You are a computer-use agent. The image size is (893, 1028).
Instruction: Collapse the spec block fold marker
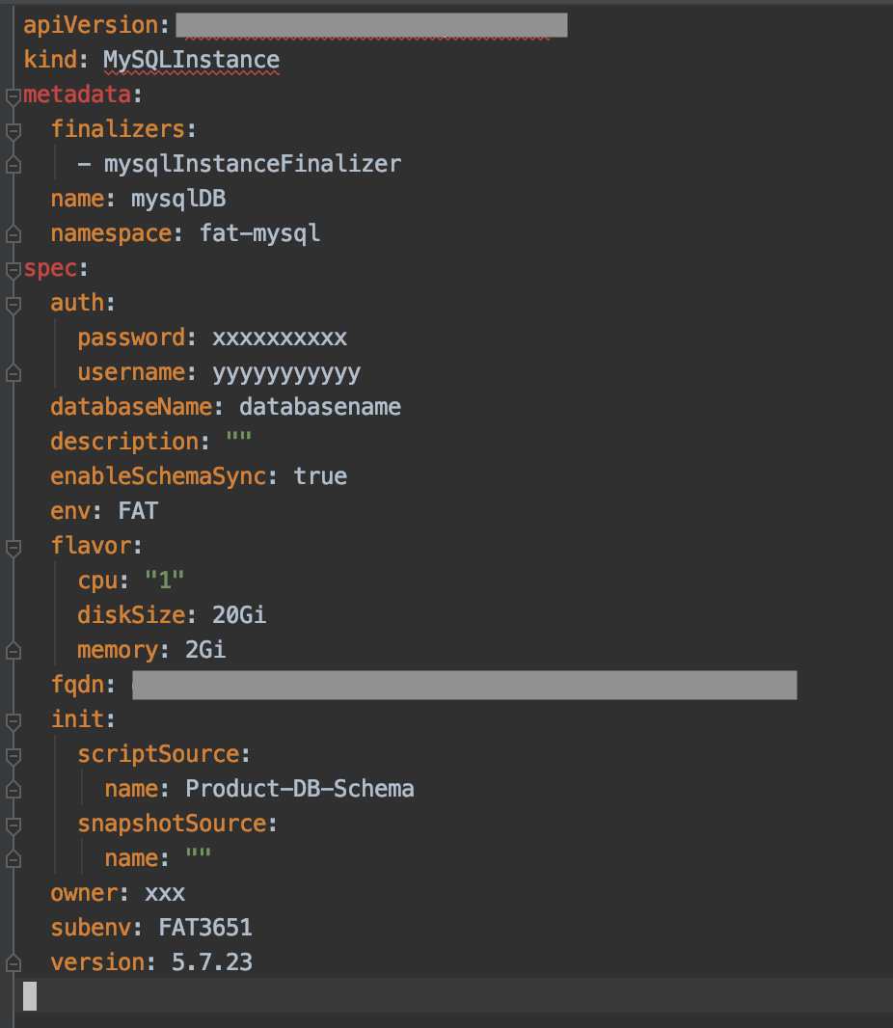coord(13,269)
